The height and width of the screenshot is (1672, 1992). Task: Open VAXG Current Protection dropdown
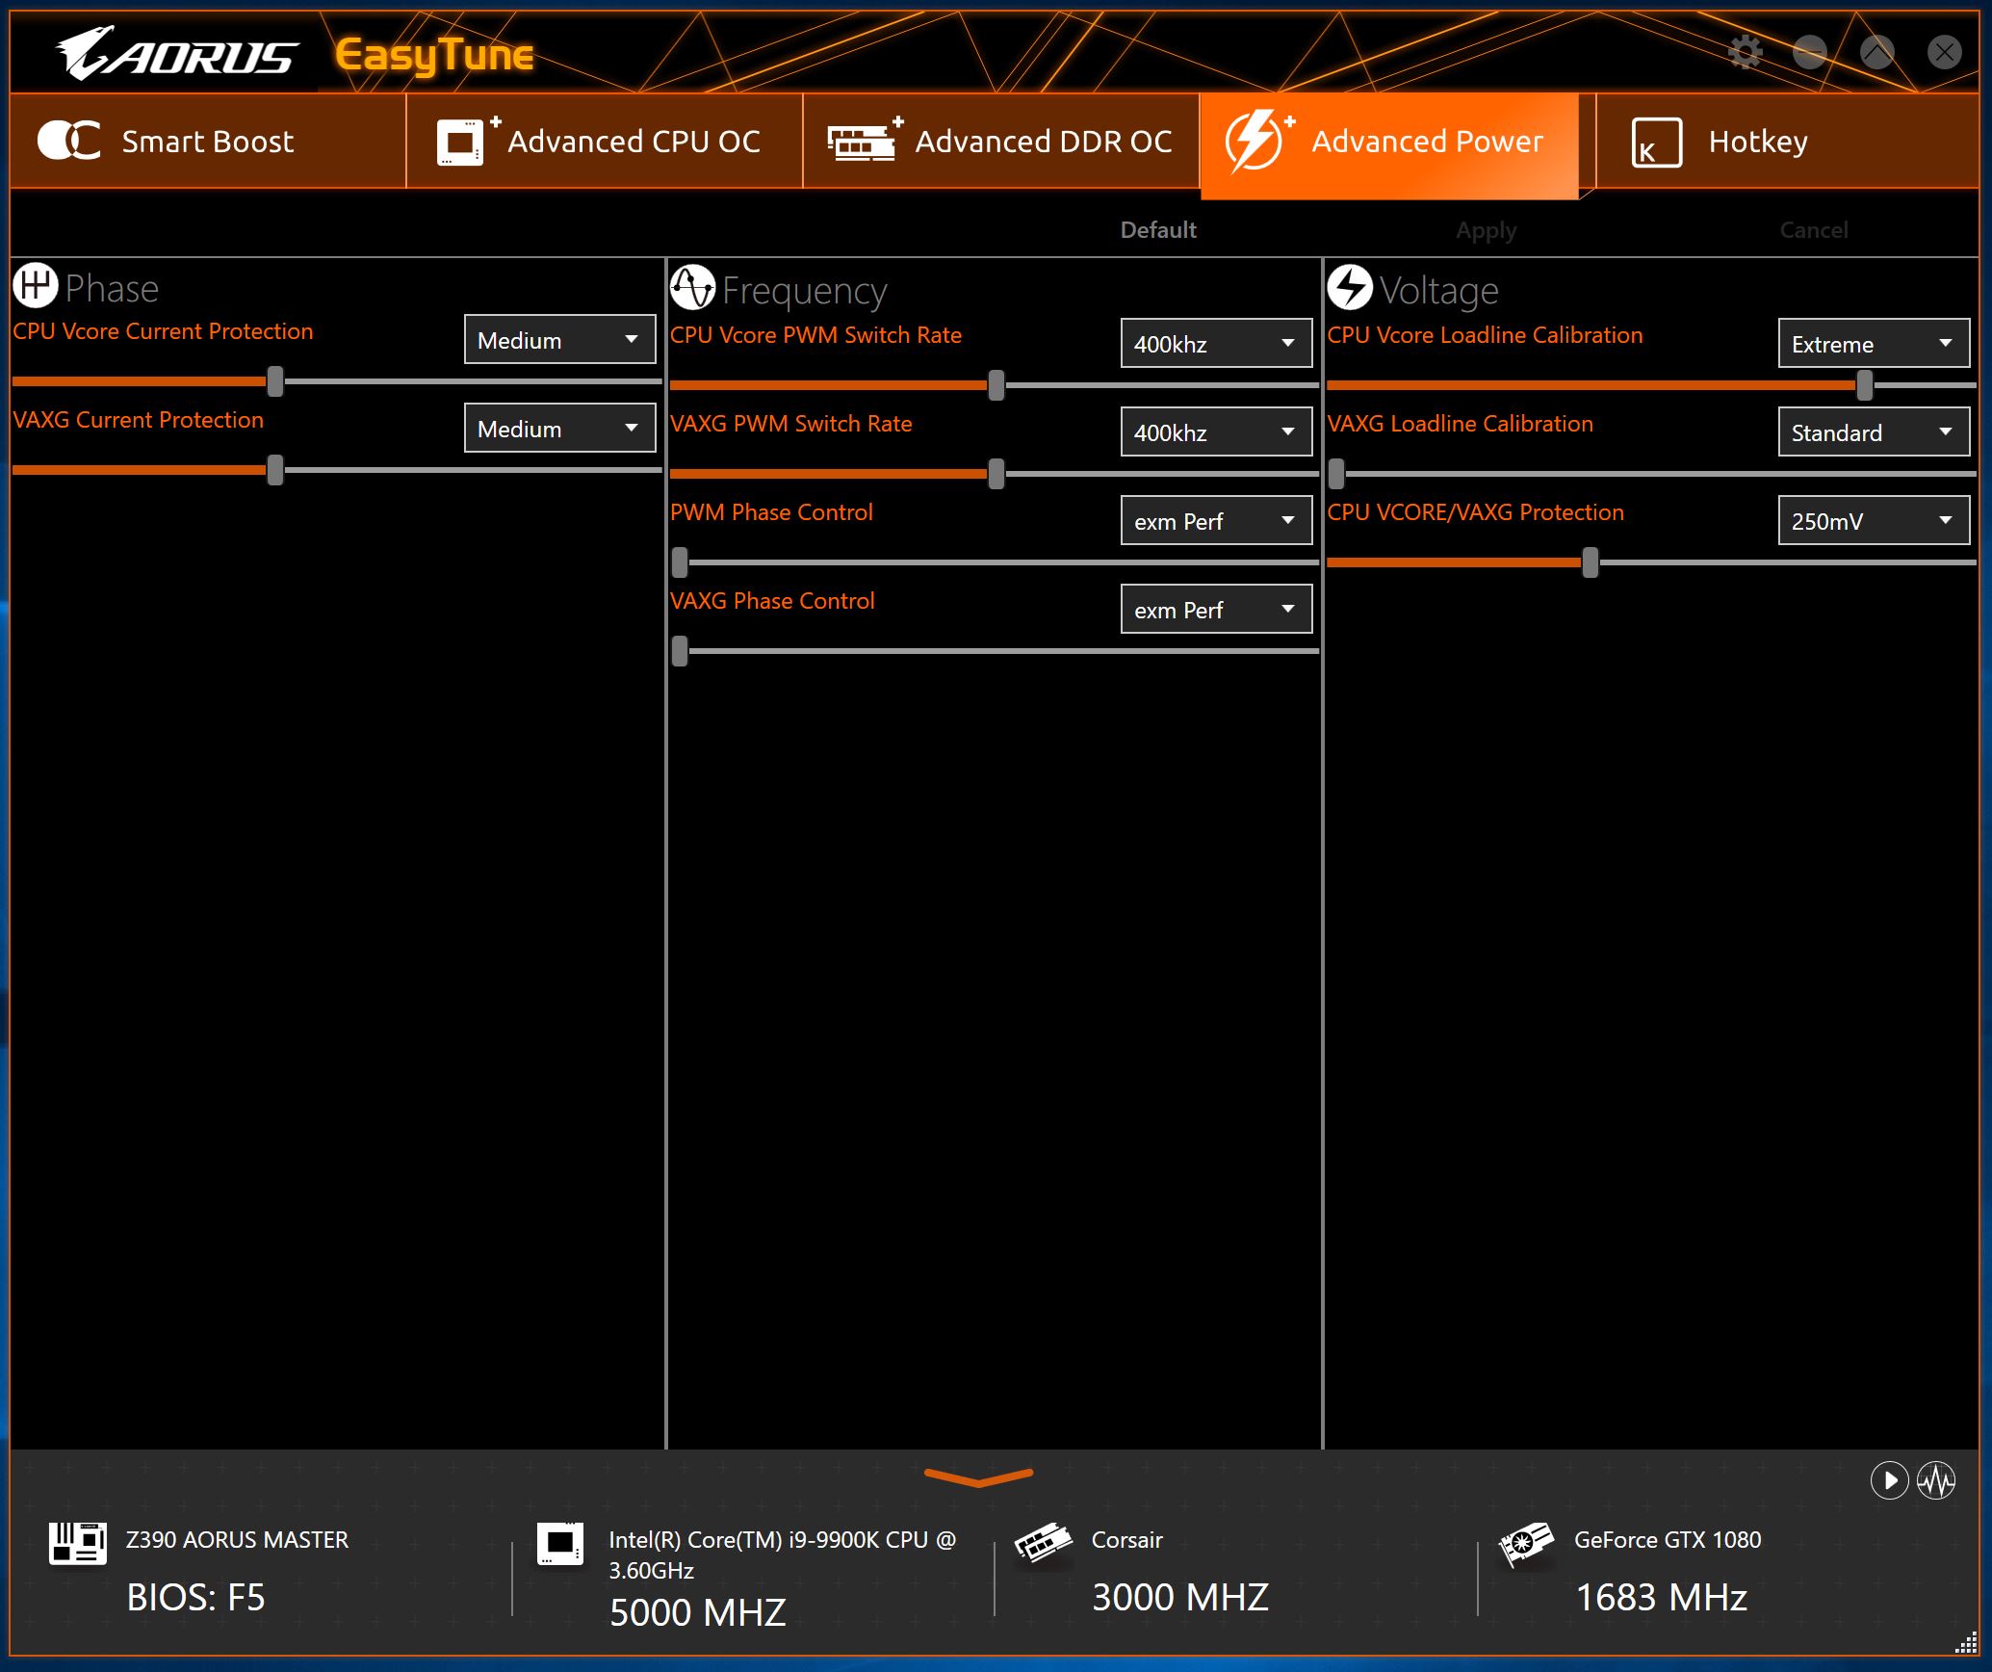[x=560, y=428]
